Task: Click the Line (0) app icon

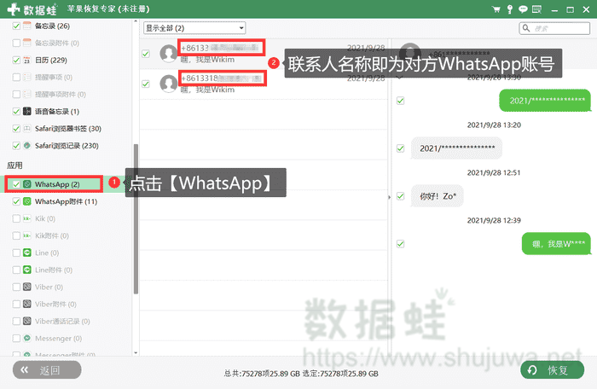Action: [27, 253]
